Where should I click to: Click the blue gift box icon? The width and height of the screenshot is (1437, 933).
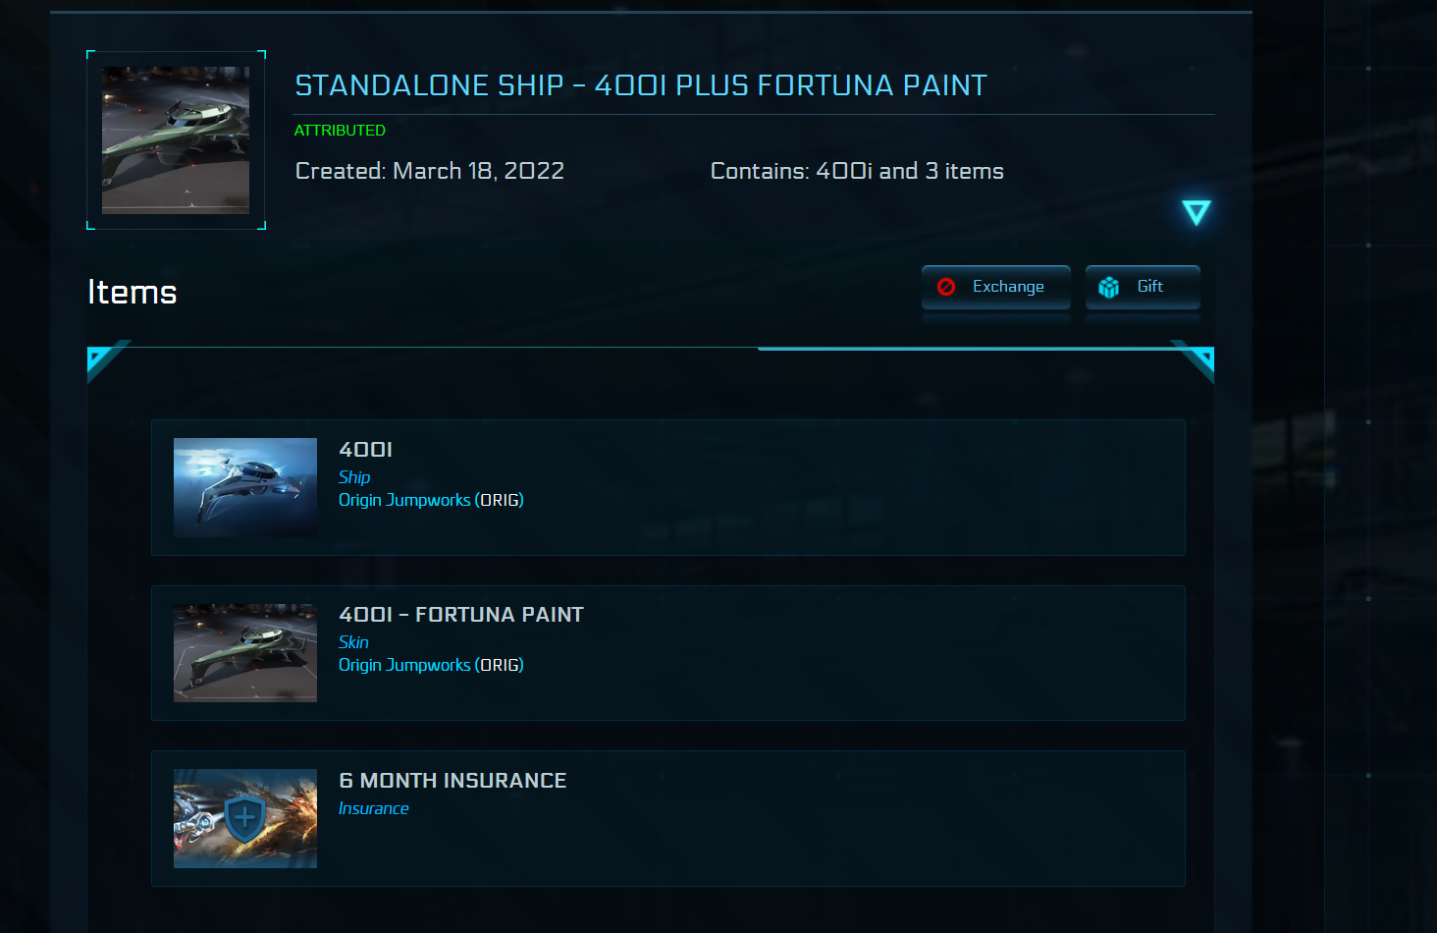pyautogui.click(x=1109, y=287)
